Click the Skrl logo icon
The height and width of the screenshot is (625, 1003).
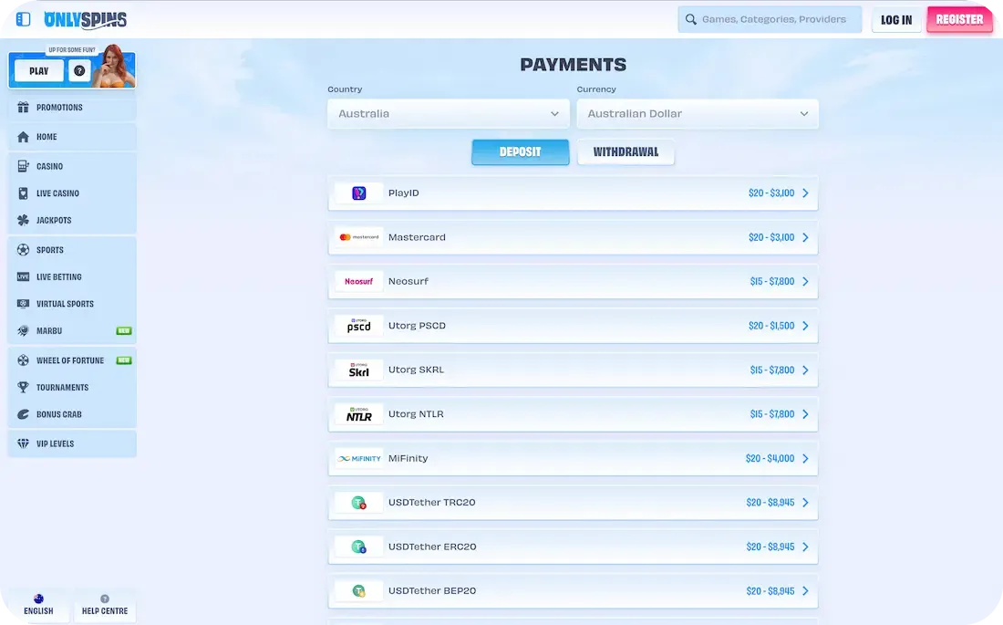[359, 370]
